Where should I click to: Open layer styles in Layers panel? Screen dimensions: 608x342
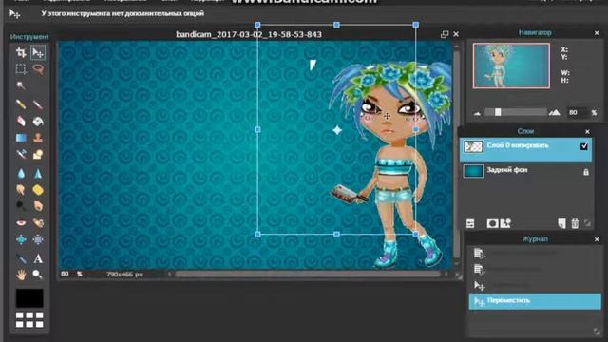(x=505, y=223)
